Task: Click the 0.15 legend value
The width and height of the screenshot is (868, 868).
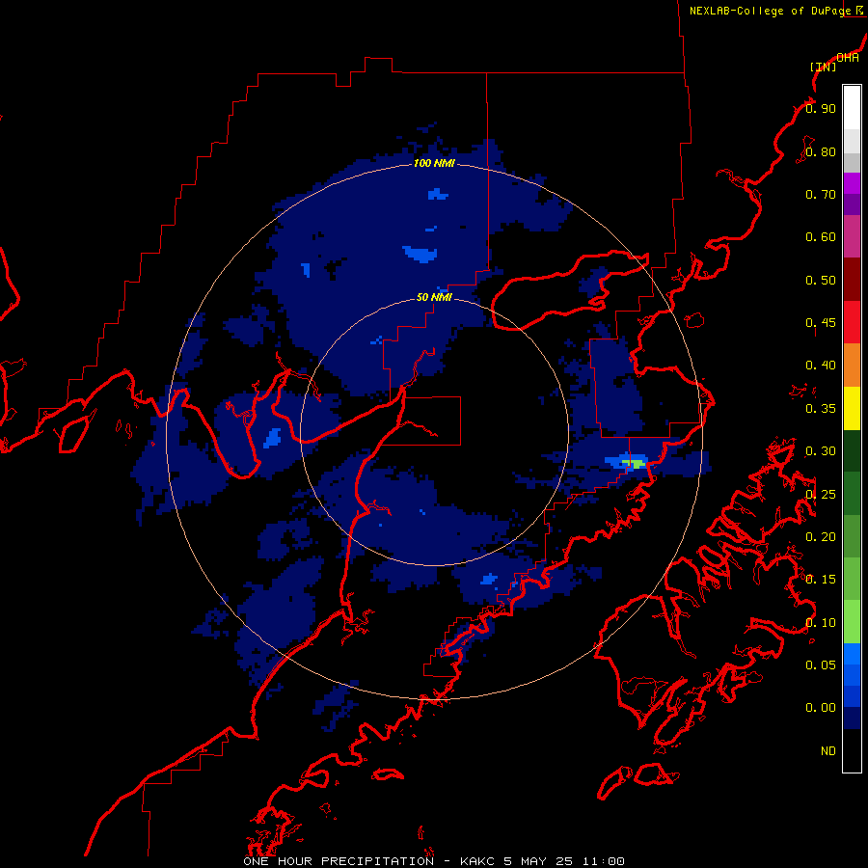Action: pyautogui.click(x=821, y=580)
